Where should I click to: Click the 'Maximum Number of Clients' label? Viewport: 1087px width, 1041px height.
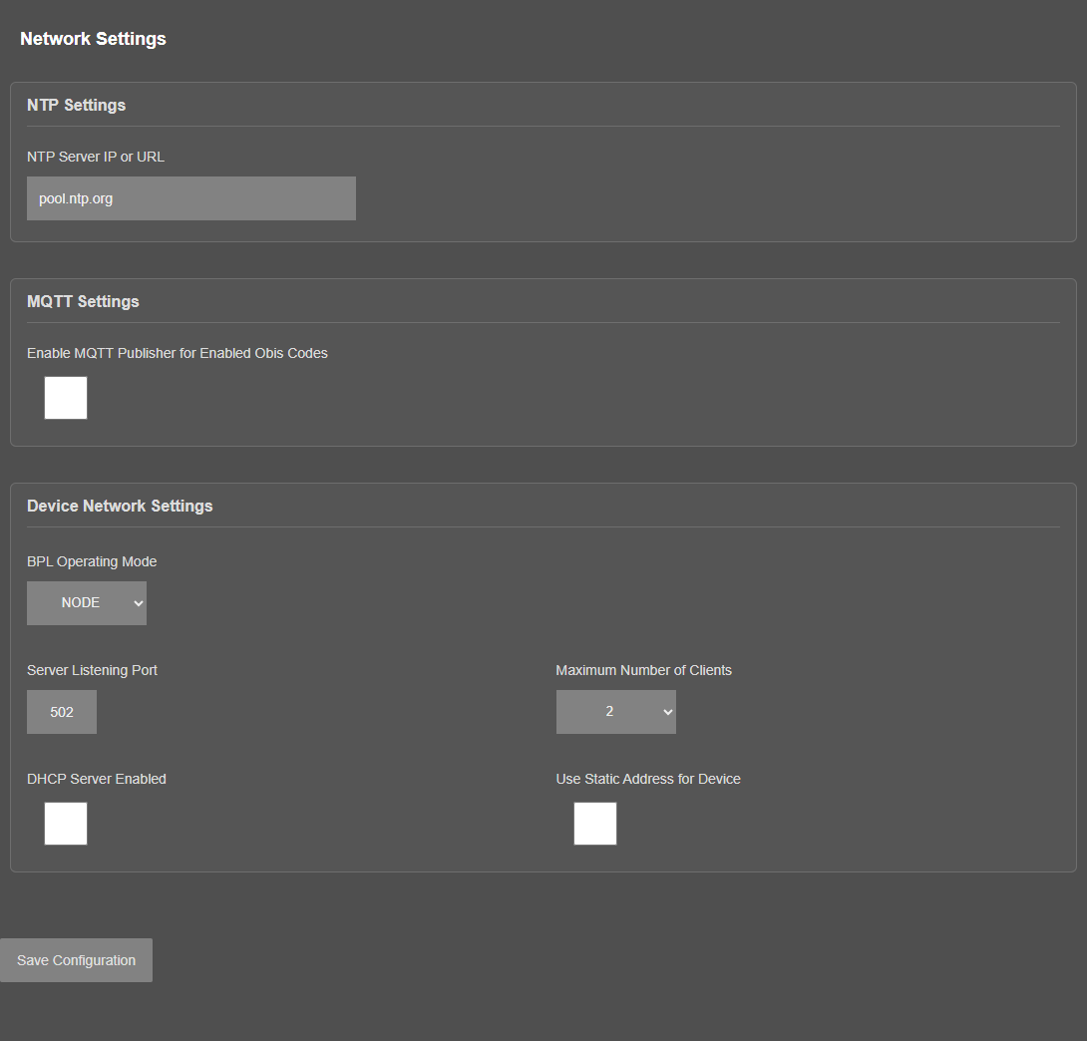click(644, 670)
